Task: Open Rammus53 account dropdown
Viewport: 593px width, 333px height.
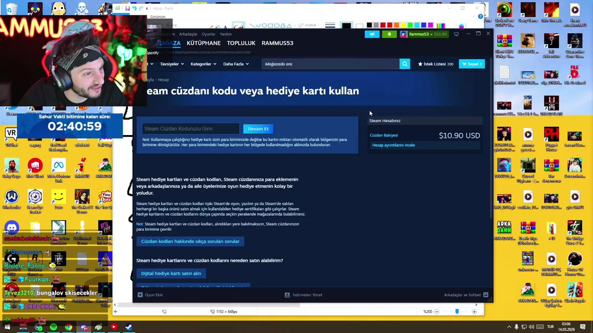Action: pyautogui.click(x=423, y=34)
